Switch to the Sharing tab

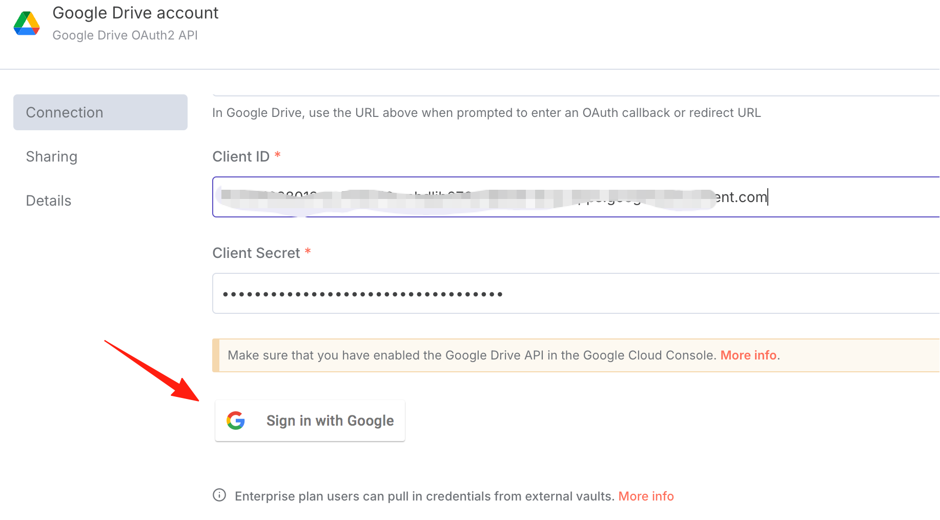click(x=52, y=156)
